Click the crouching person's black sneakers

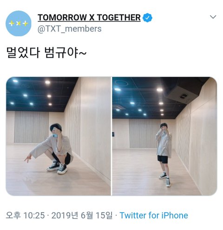point(57,167)
